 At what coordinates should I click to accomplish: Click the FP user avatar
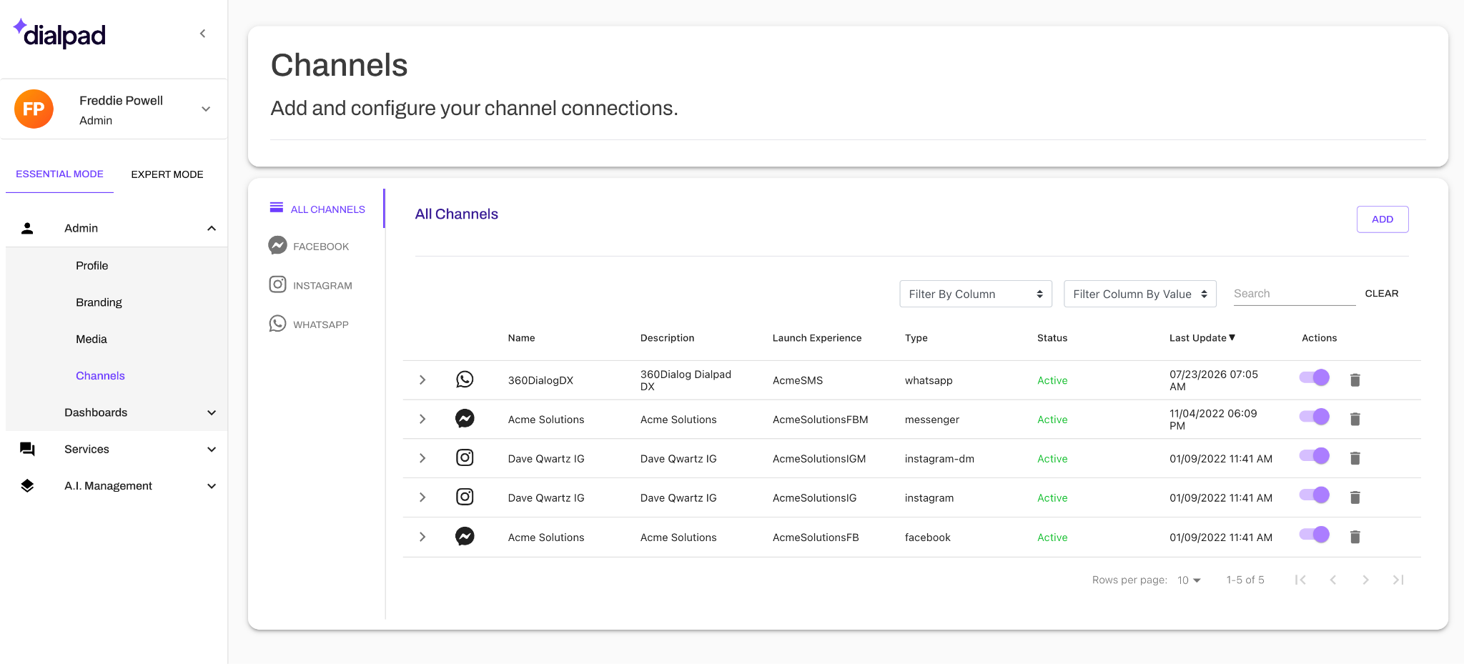(34, 109)
